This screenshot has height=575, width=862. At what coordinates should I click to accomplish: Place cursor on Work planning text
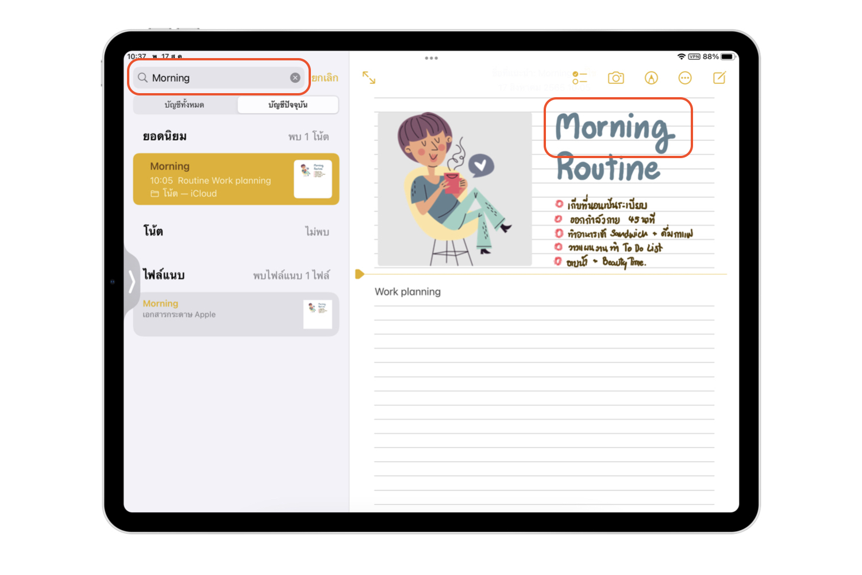tap(407, 292)
